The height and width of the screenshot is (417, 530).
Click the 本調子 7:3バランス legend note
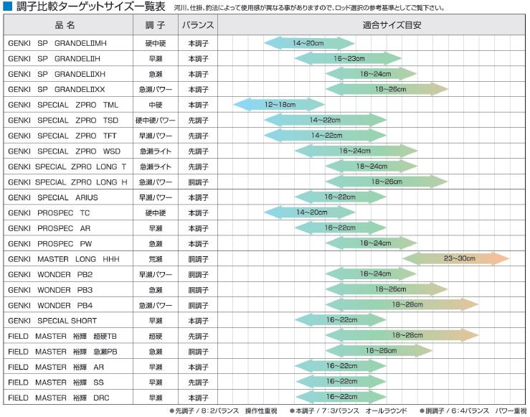pos(348,411)
